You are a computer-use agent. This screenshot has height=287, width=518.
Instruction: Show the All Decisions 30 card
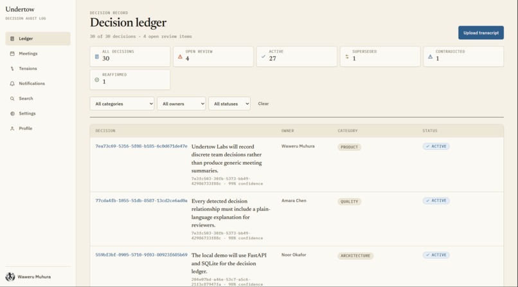[x=130, y=57]
